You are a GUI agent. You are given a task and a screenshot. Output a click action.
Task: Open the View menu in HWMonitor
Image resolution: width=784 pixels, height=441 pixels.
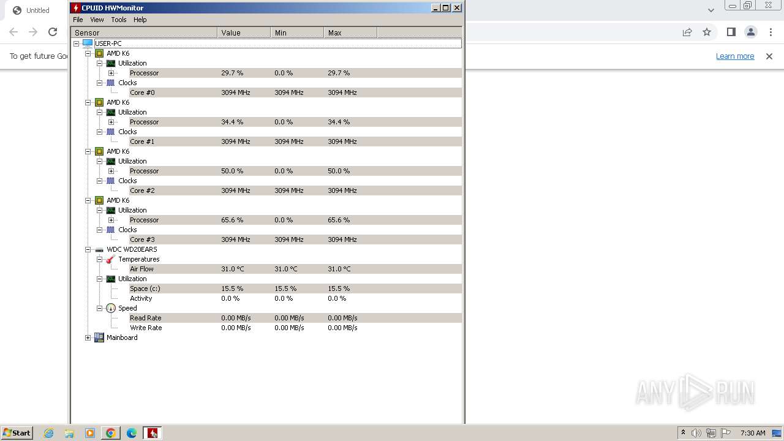[97, 20]
